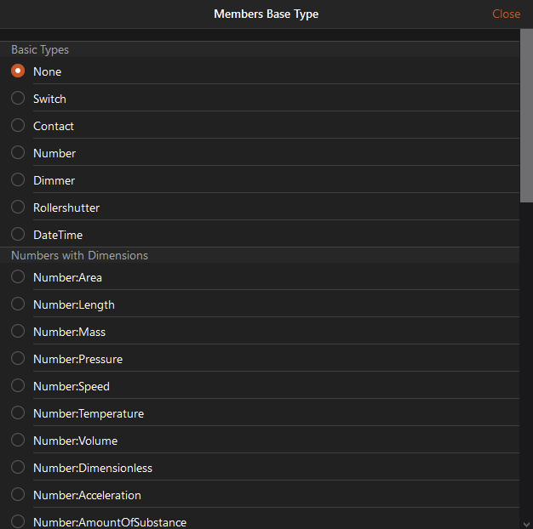Choose Number:Area dimension type
The image size is (533, 529).
18,277
